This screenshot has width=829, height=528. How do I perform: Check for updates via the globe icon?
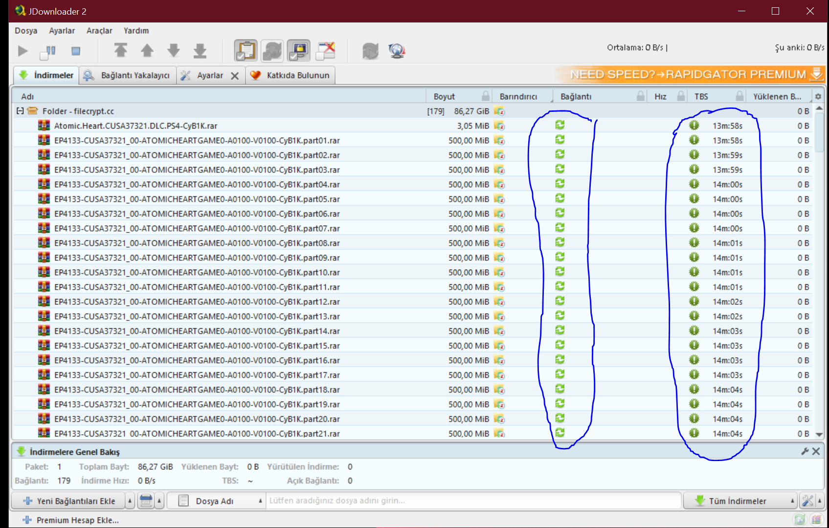coord(397,51)
